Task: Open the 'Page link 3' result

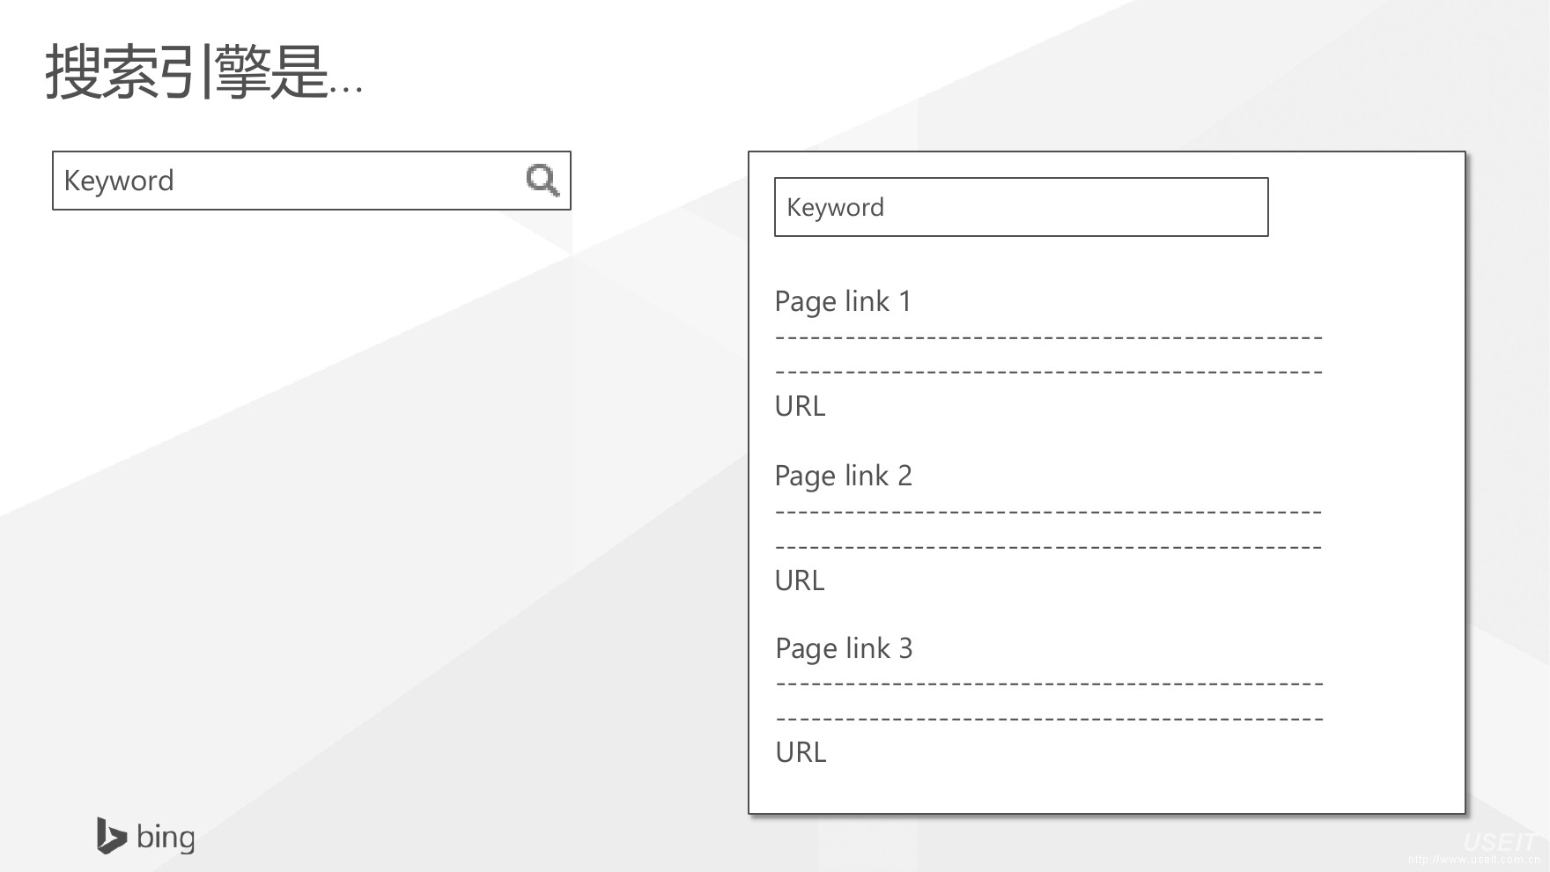Action: [x=844, y=648]
